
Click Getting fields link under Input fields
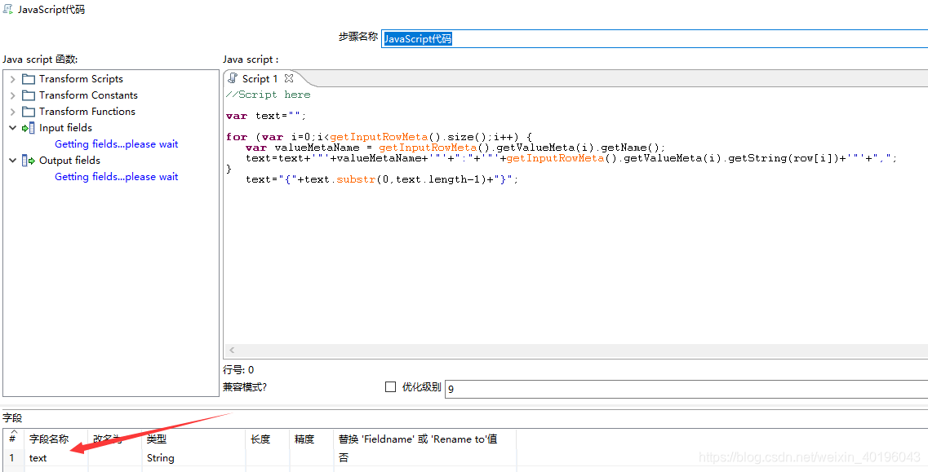click(x=116, y=143)
